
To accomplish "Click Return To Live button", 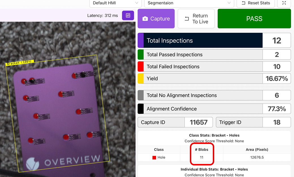I will [196, 19].
